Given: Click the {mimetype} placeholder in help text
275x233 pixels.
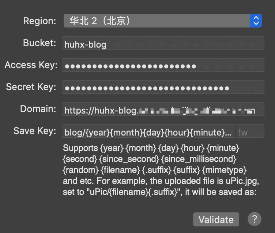Looking at the screenshot, I should (225, 170).
